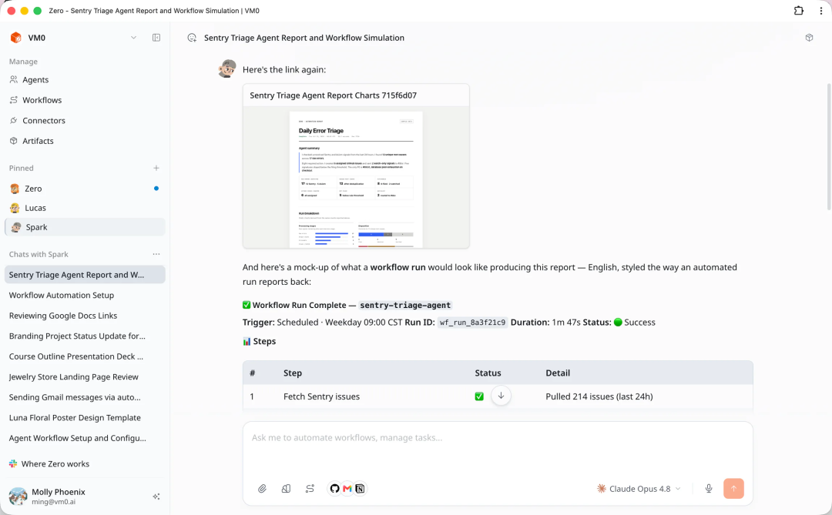The image size is (832, 515).
Task: Open Sentry Triage Agent Report chat in sidebar
Action: click(x=85, y=275)
